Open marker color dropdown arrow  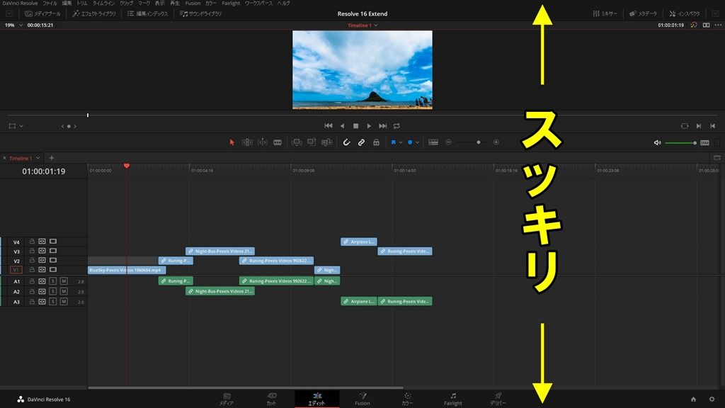[x=417, y=142]
